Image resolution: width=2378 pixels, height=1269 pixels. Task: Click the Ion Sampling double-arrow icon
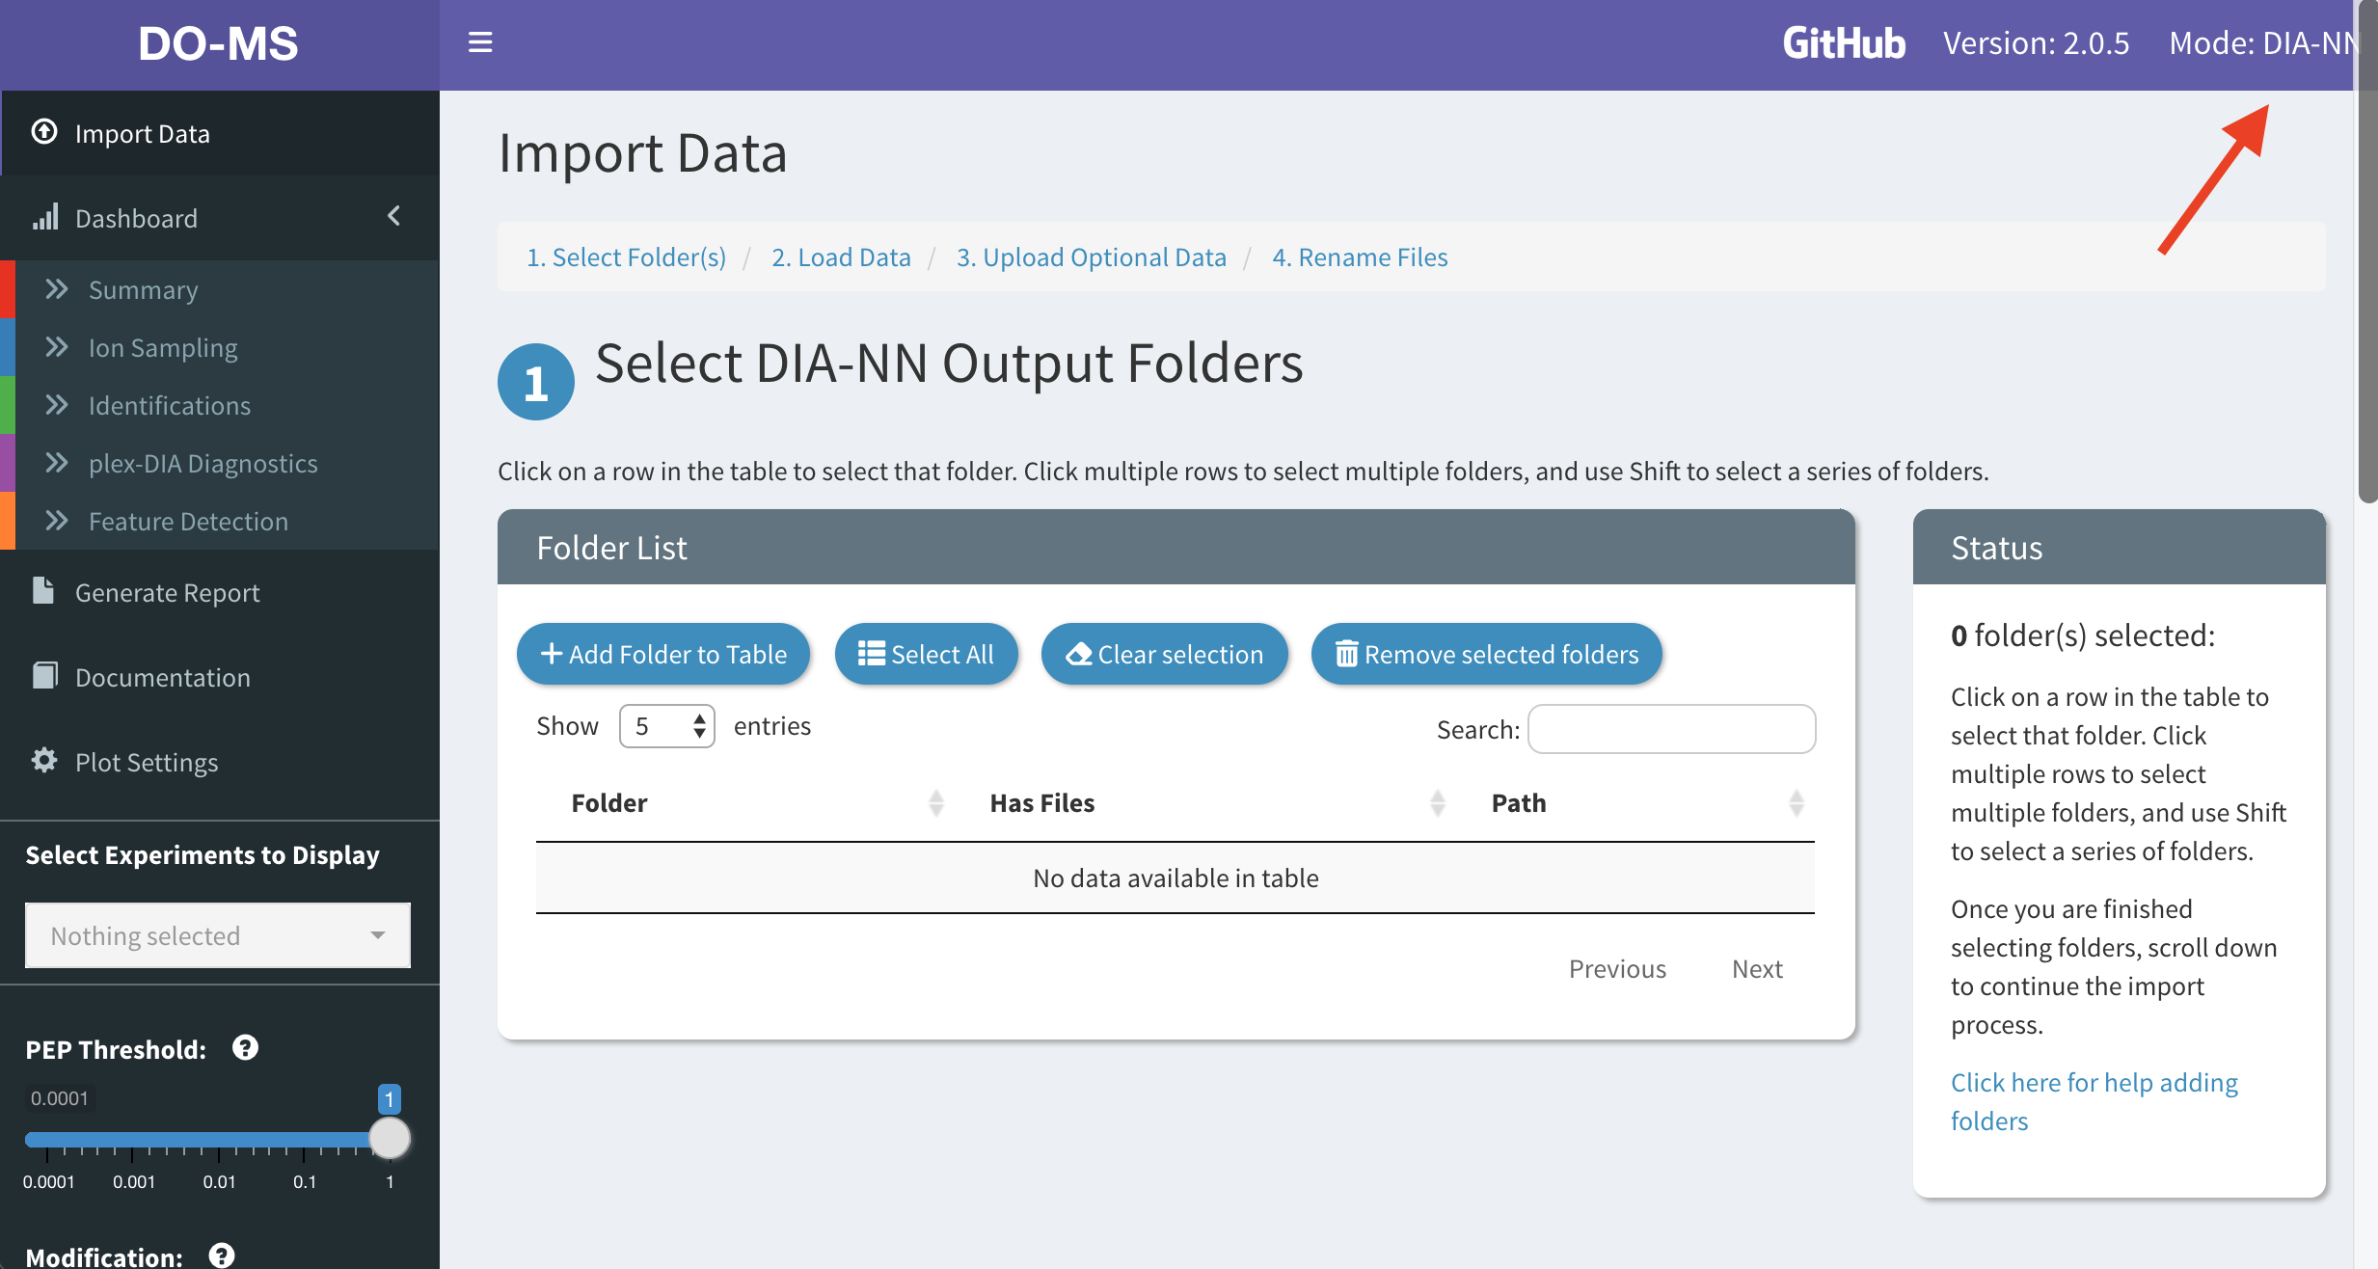[57, 347]
